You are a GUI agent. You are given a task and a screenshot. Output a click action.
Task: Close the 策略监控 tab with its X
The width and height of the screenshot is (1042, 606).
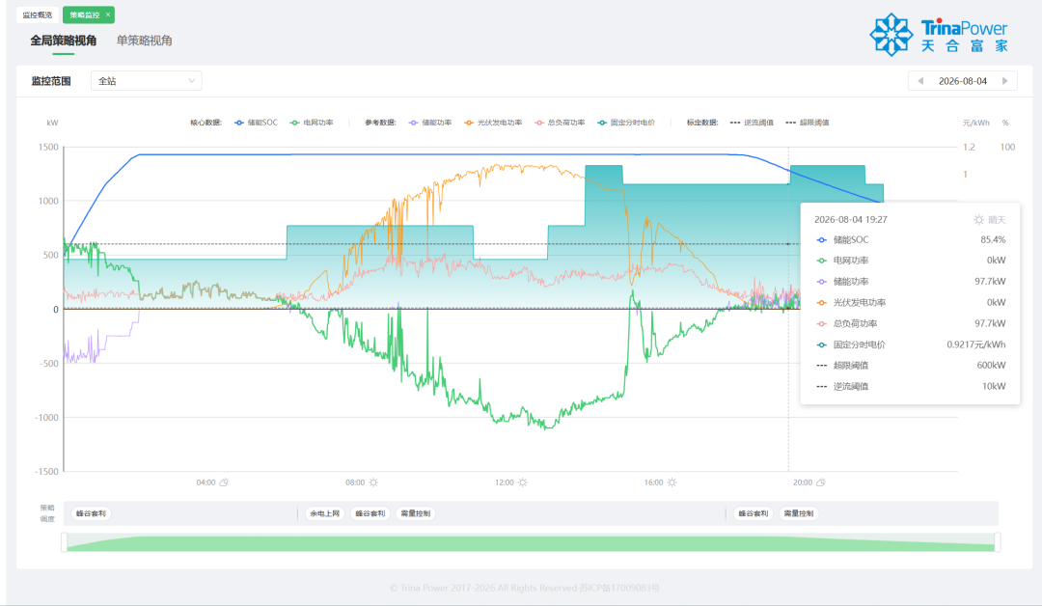[x=108, y=14]
